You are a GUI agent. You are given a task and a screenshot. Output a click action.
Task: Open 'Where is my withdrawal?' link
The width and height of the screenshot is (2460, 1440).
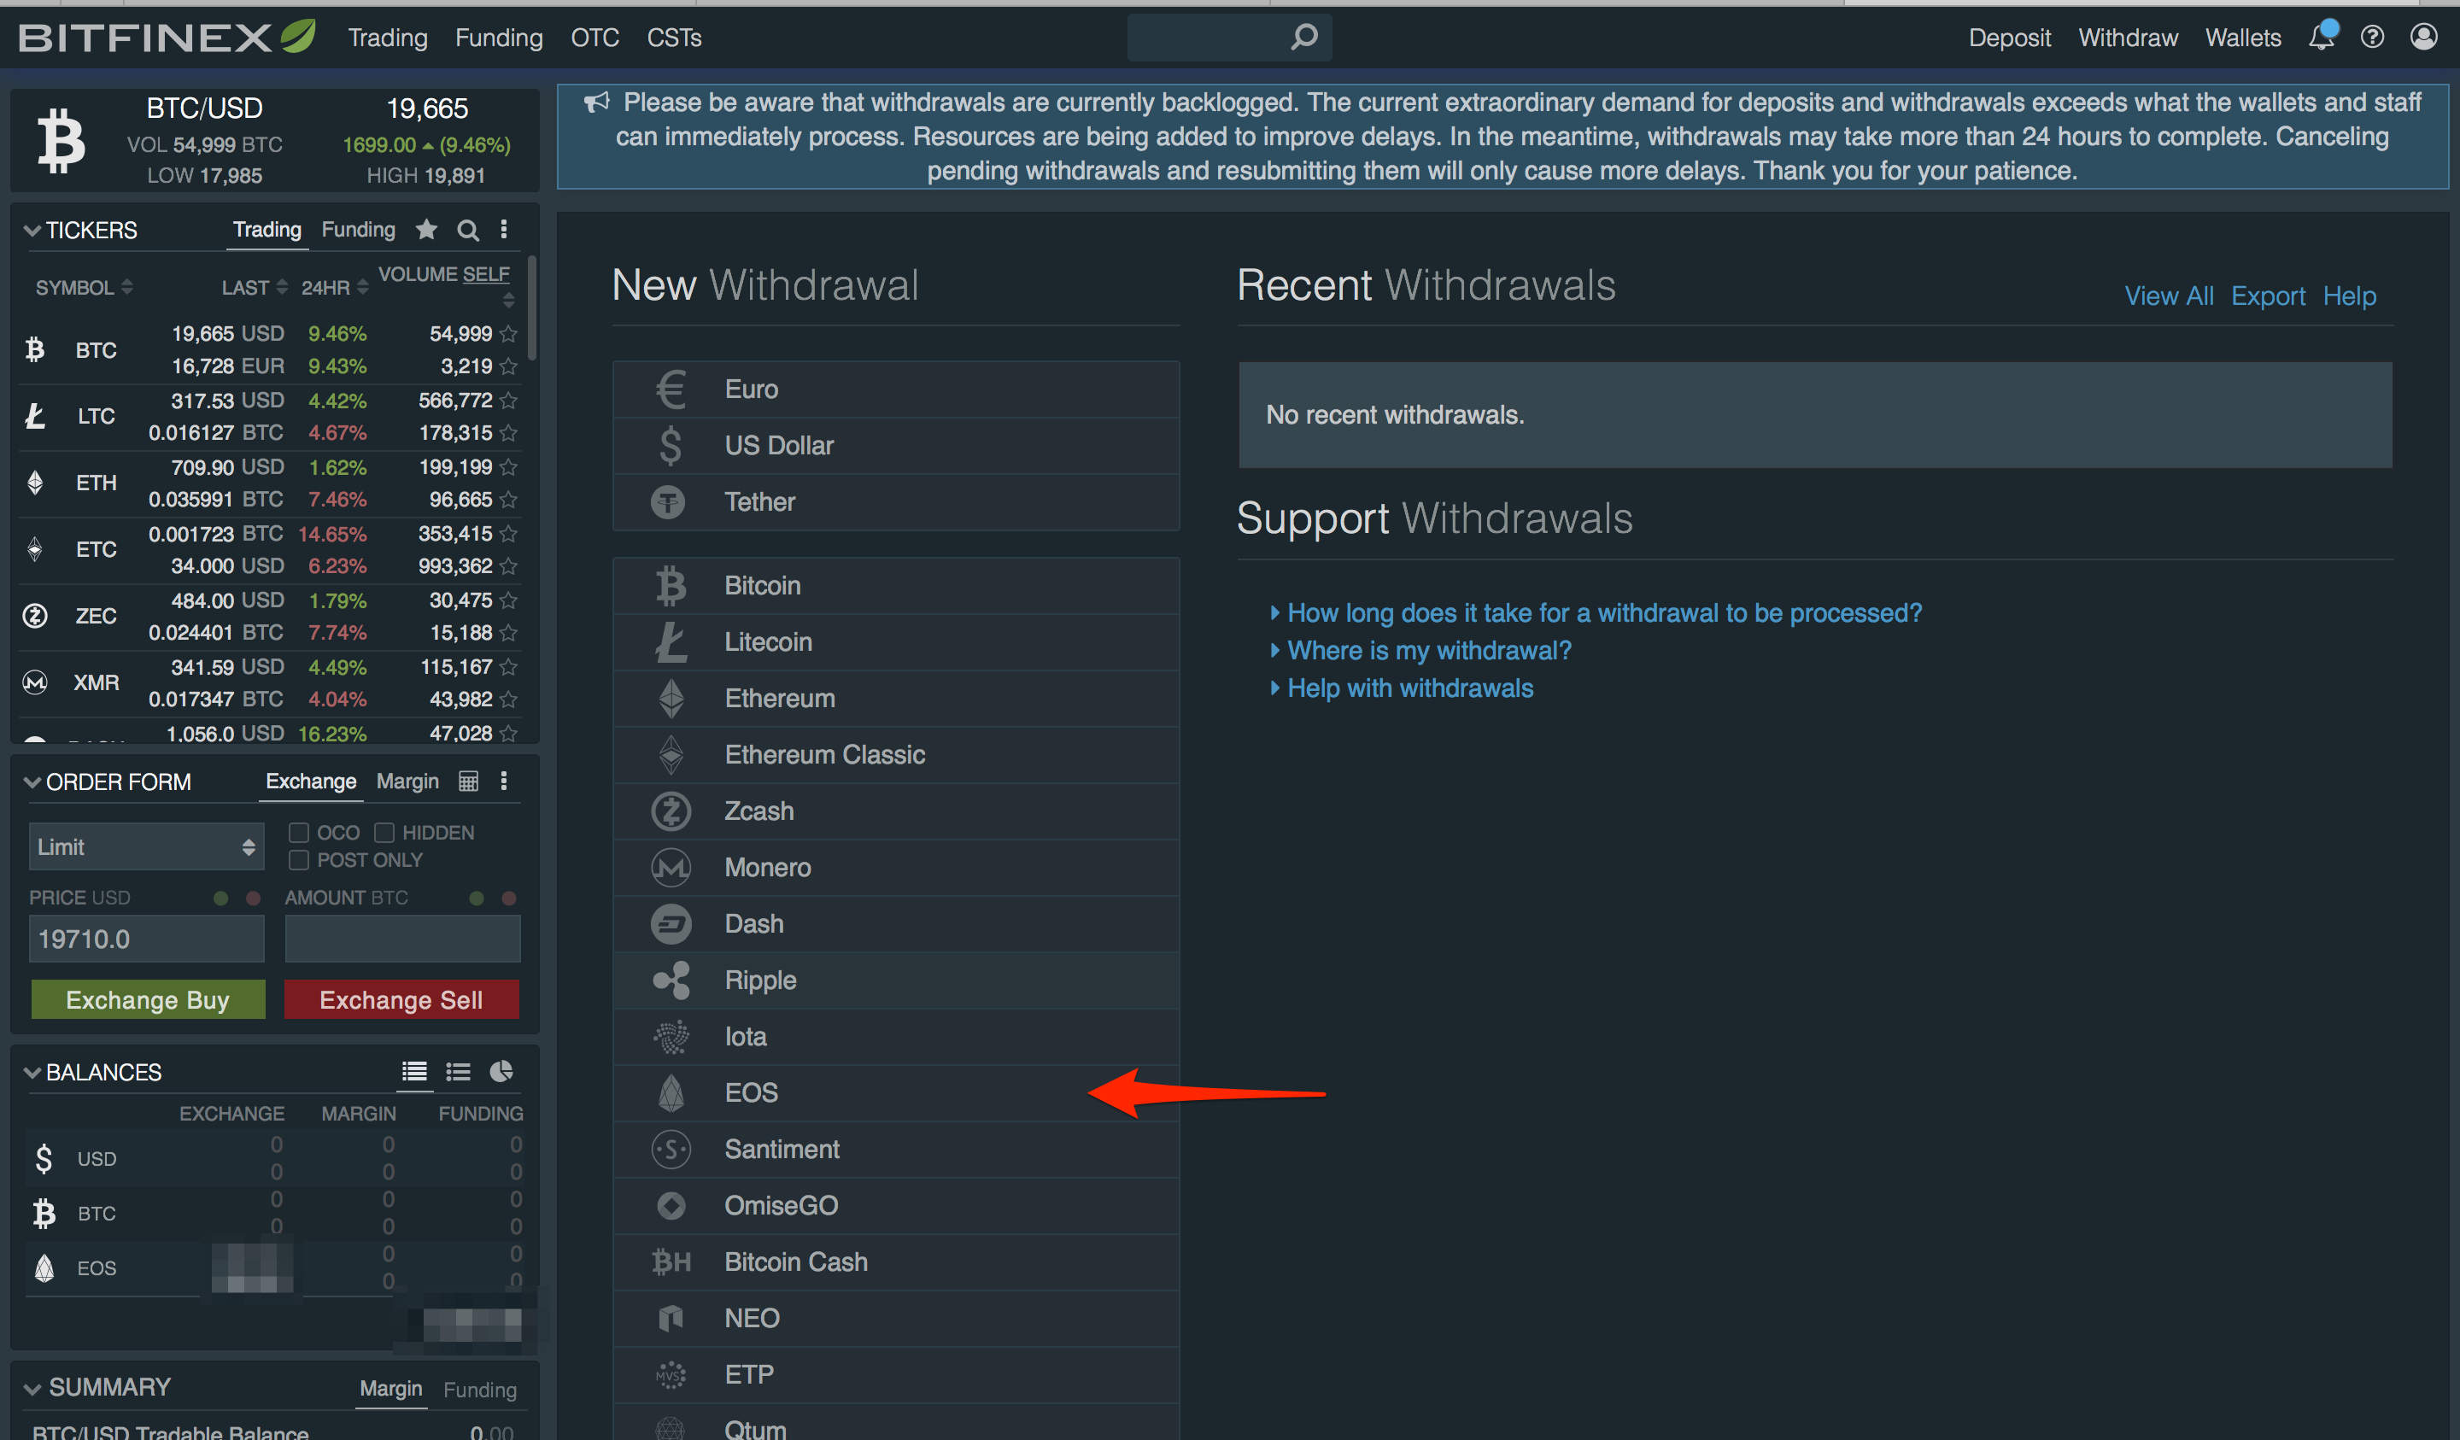click(1429, 650)
